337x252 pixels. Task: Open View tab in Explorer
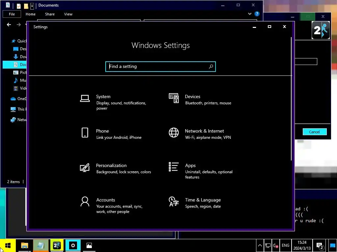[68, 14]
